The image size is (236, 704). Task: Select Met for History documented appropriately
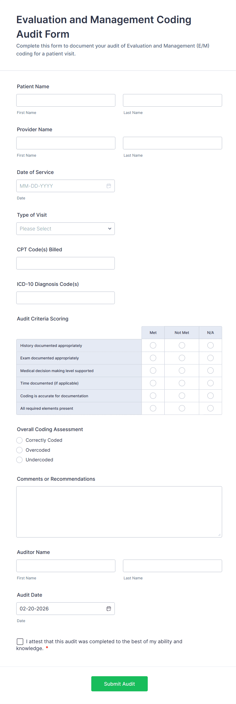click(153, 345)
